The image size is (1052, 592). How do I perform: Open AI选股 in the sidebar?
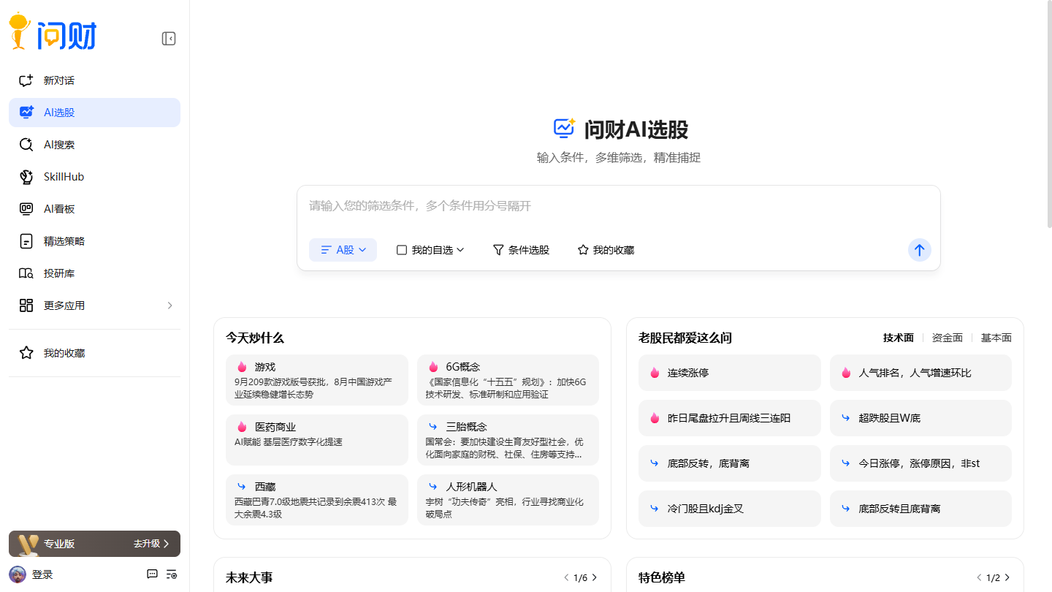click(x=94, y=113)
